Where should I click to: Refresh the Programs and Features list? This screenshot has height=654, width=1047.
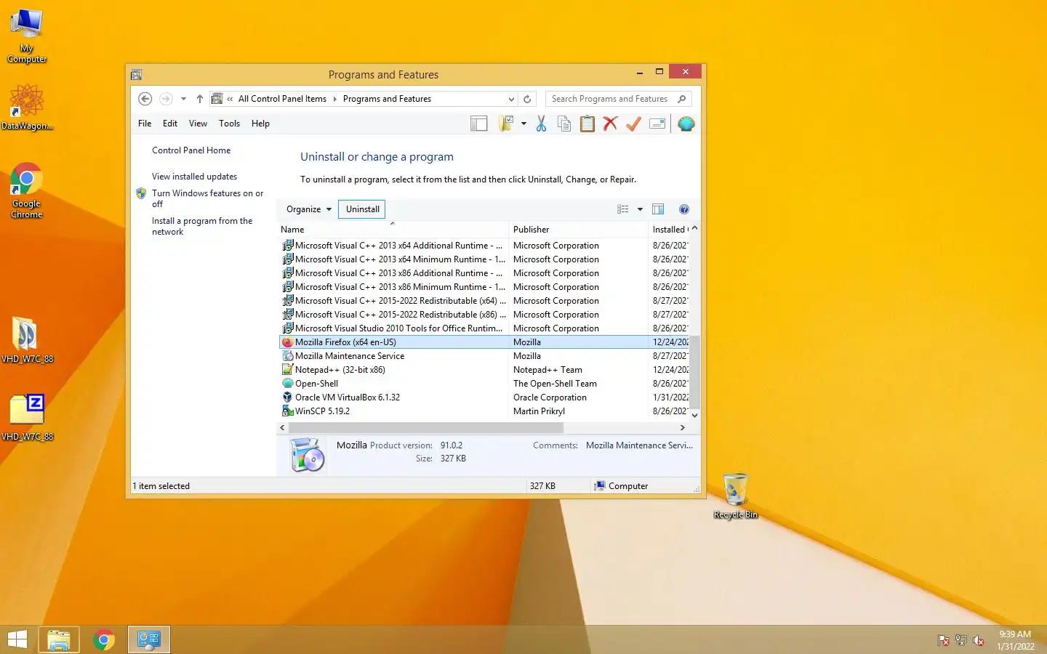click(x=527, y=99)
